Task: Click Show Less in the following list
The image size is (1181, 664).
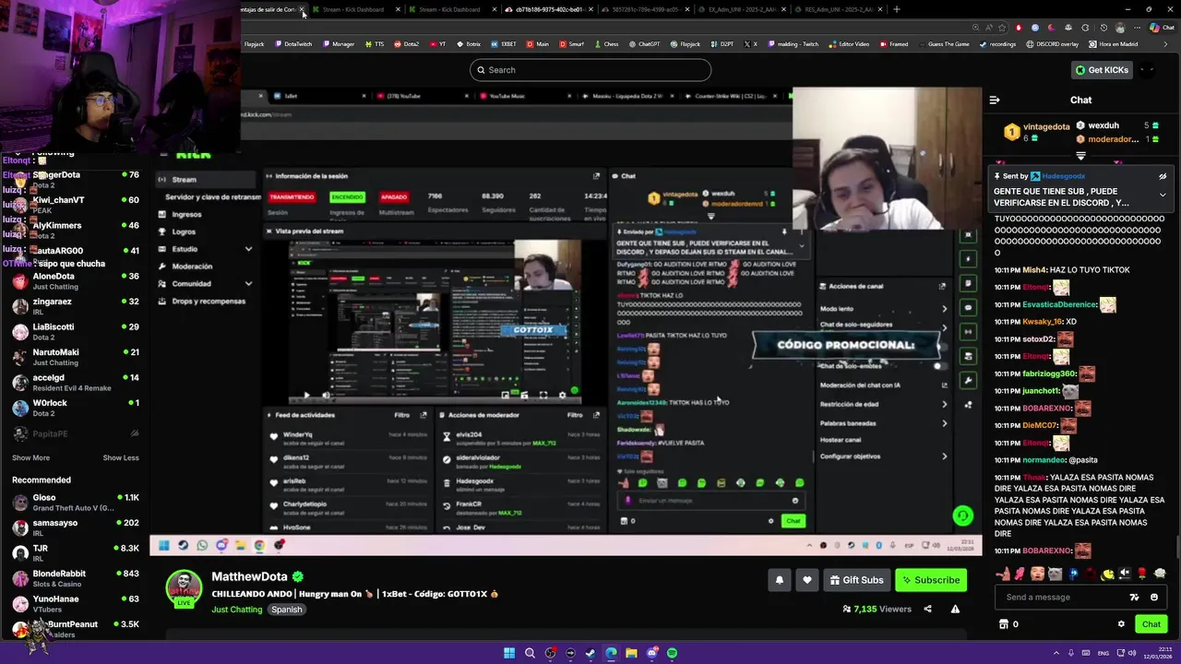Action: point(121,458)
